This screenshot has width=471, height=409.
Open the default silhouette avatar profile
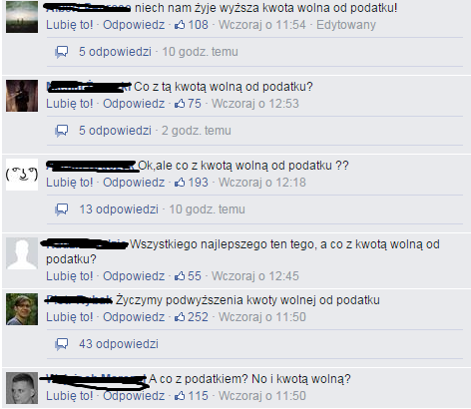22,253
